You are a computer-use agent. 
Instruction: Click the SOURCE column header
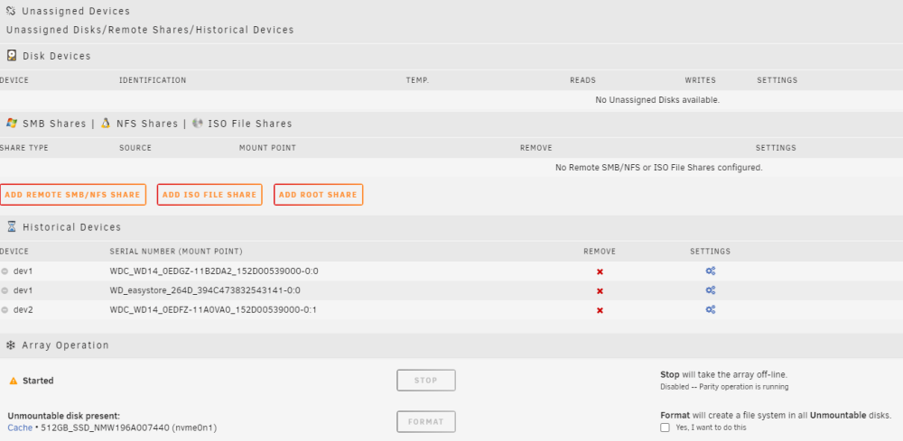(x=135, y=148)
